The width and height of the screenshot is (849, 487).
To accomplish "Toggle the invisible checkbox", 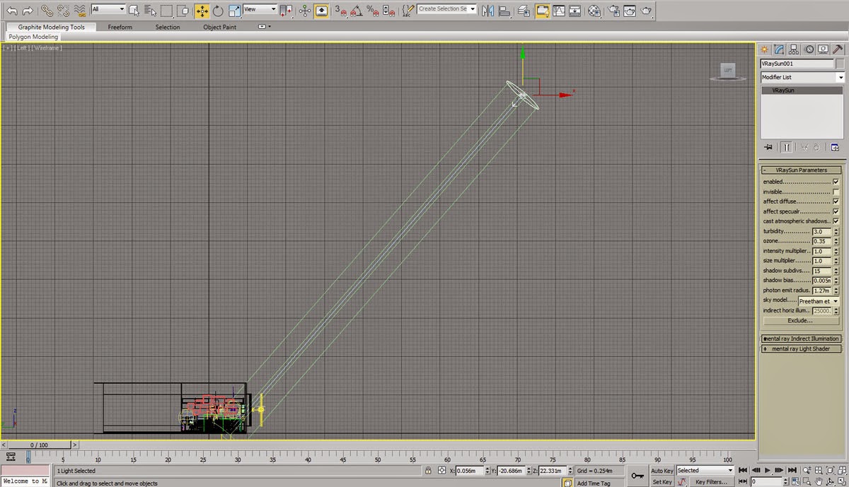I will (836, 192).
